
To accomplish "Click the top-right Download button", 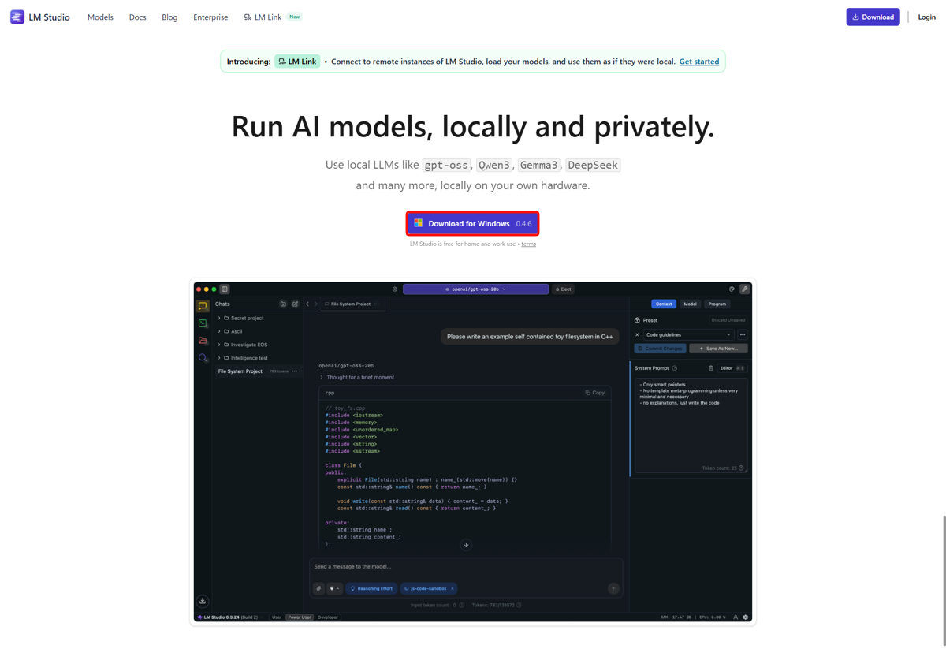I will pos(873,17).
